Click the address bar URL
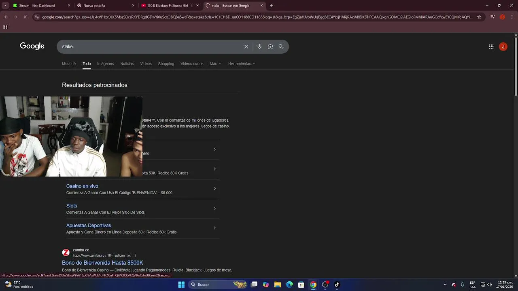This screenshot has height=291, width=518. click(x=257, y=17)
